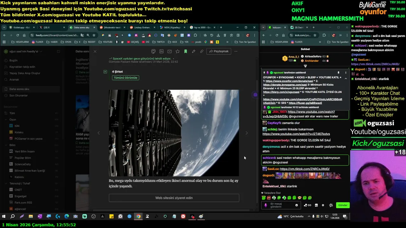Share article to Mastodon icon
406x228 pixels.
[154, 51]
